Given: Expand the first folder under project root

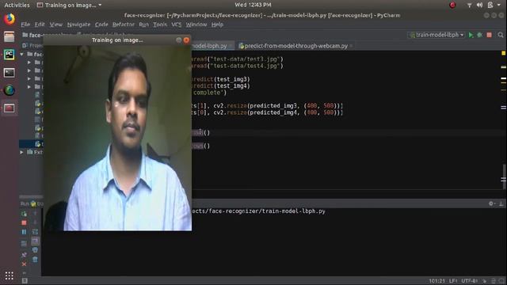Looking at the screenshot, I should pos(29,62).
